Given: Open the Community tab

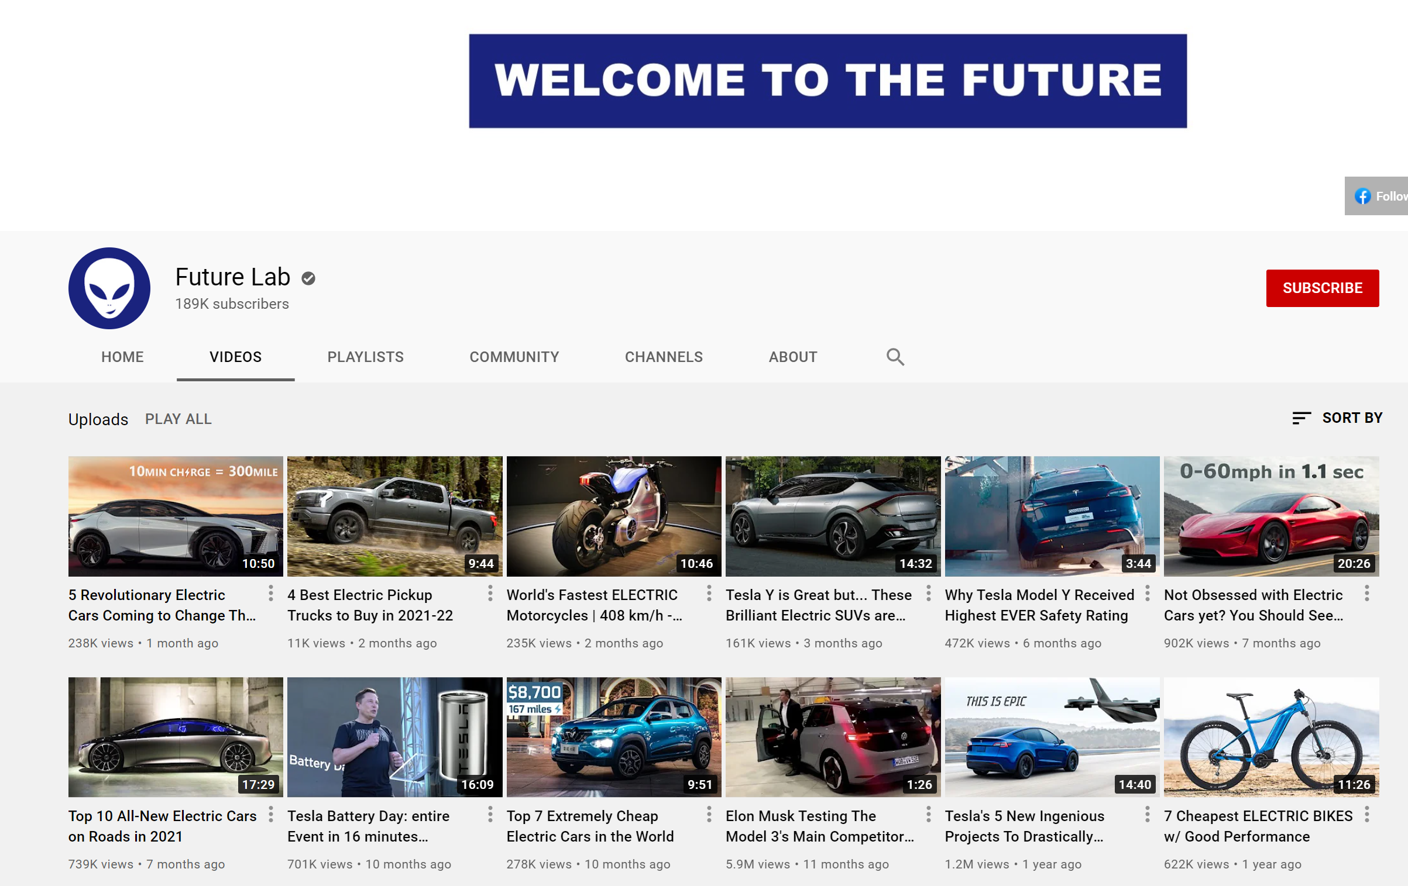Looking at the screenshot, I should point(514,357).
